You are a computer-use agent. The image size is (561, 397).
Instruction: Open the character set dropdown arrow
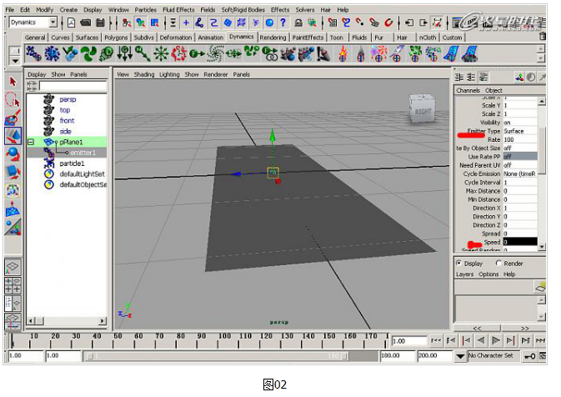pos(460,356)
